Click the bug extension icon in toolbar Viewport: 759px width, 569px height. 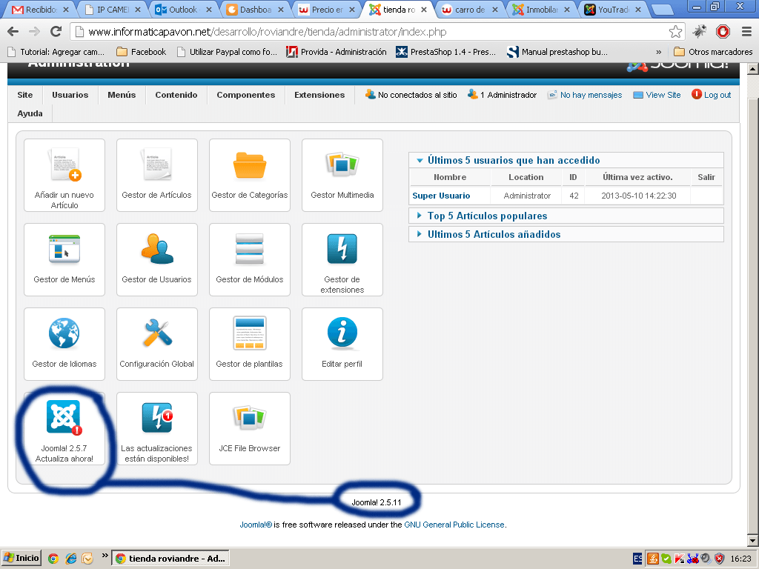point(699,32)
